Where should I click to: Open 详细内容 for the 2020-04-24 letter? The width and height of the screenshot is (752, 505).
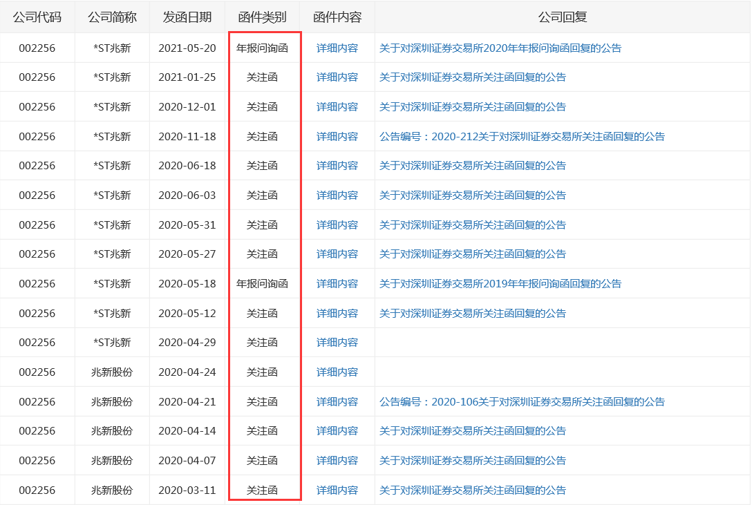pos(337,372)
